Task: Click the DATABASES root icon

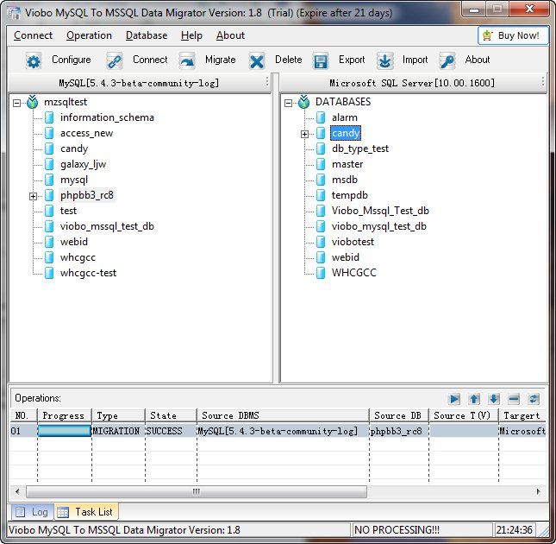Action: 304,102
